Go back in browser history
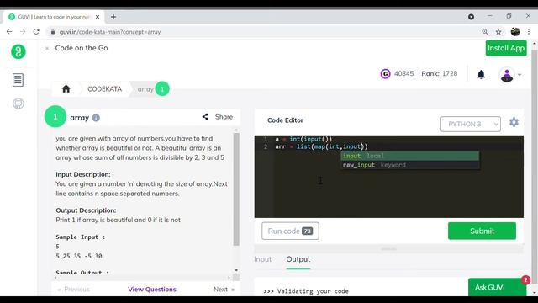This screenshot has height=303, width=538. click(x=9, y=32)
